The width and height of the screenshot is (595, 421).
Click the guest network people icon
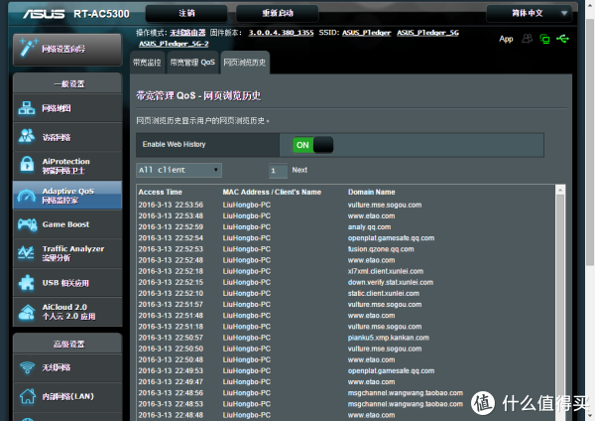(27, 136)
